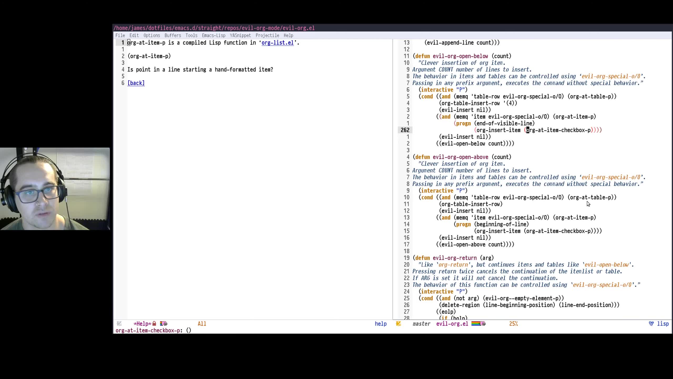Open the Projectile menu
673x379 pixels.
tap(267, 35)
